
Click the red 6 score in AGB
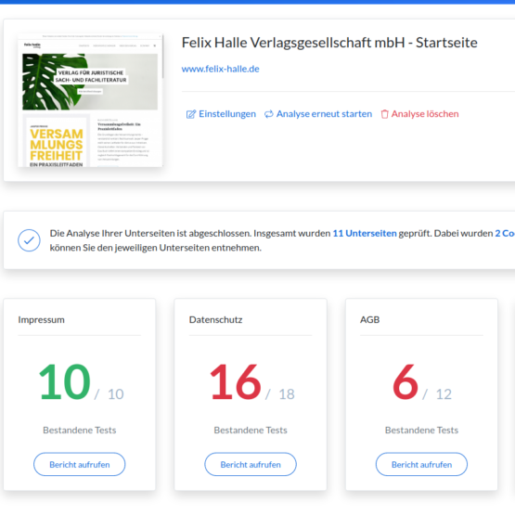406,381
